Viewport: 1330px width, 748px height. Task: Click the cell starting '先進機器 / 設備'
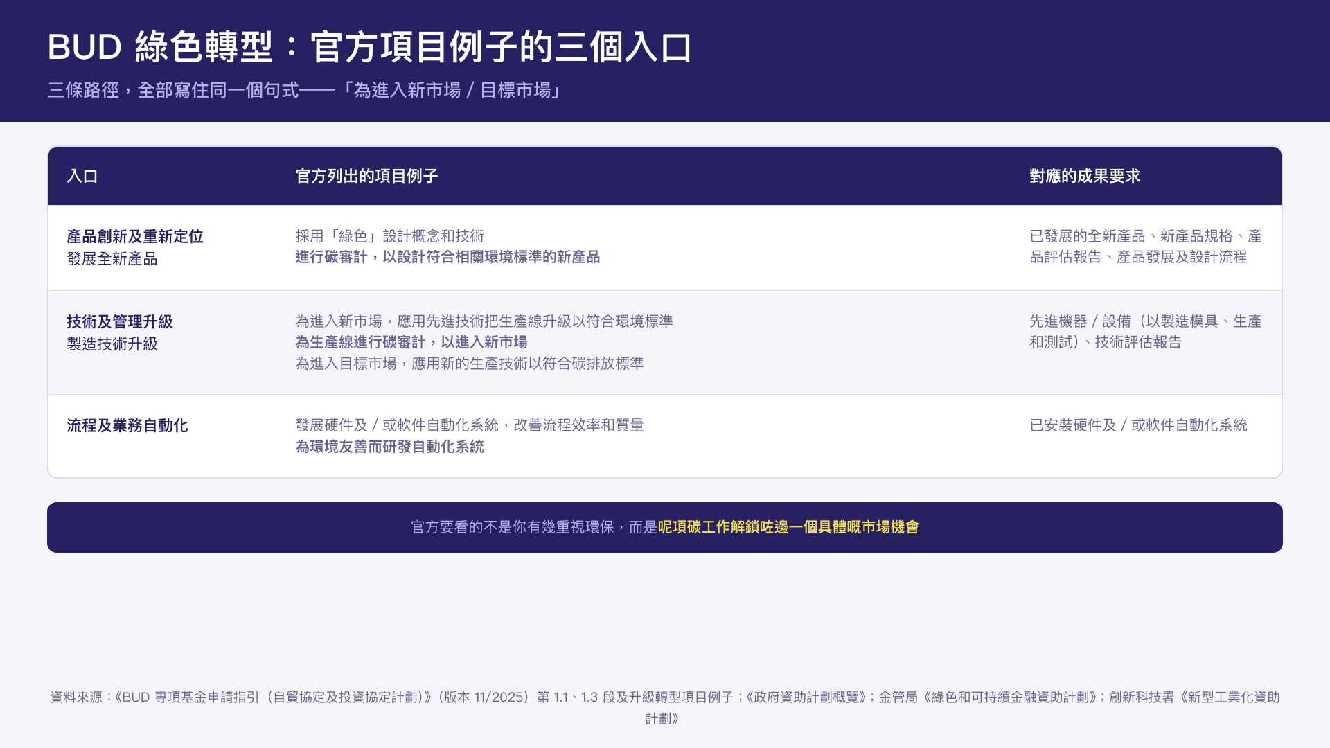(x=1146, y=332)
